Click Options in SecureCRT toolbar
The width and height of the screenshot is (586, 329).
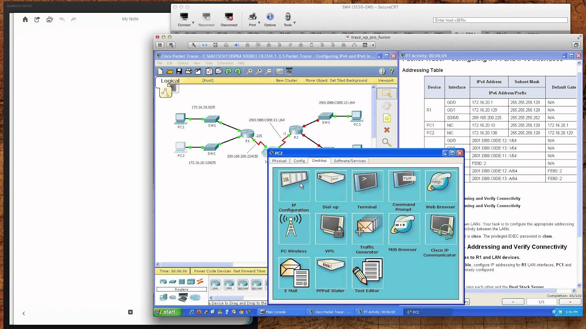(x=270, y=20)
